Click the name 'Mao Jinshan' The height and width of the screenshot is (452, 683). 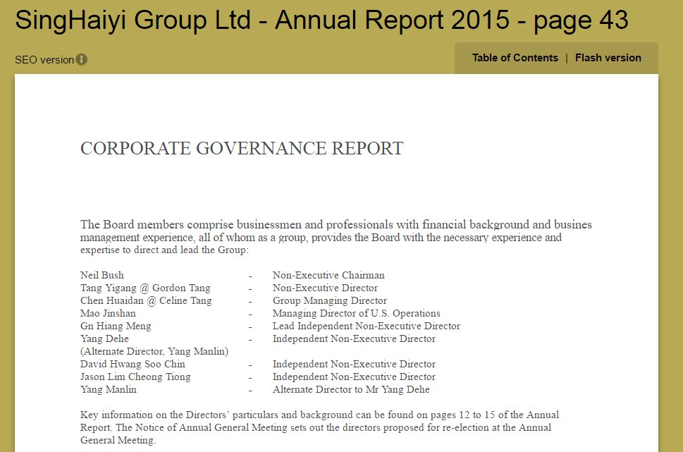[108, 313]
